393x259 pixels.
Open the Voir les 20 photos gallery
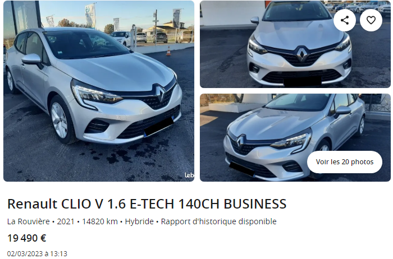tap(345, 162)
